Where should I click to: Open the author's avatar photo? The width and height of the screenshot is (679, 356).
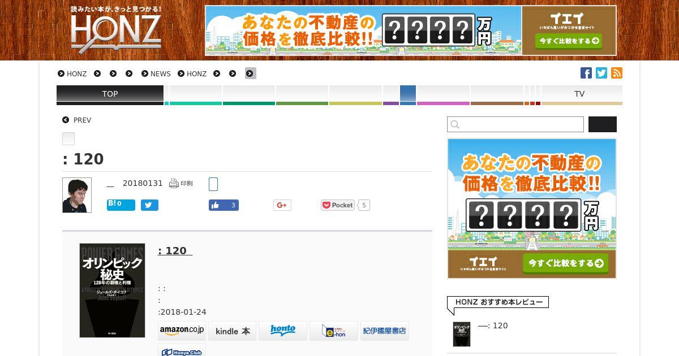tap(77, 195)
